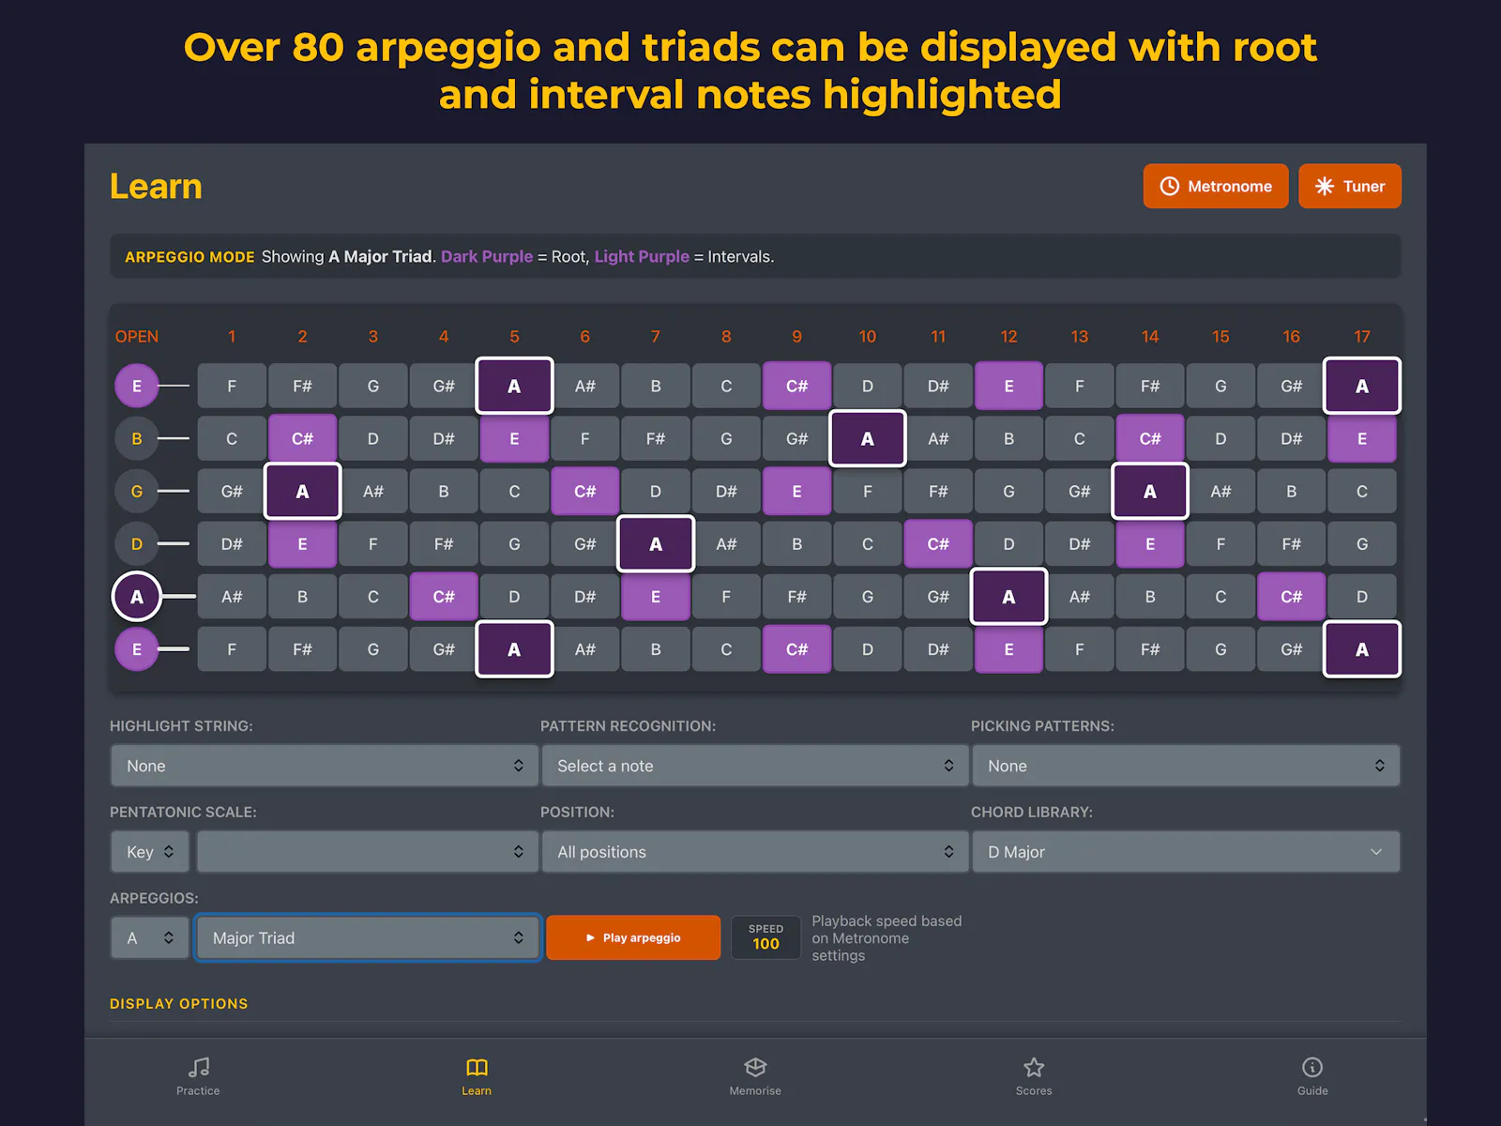The width and height of the screenshot is (1501, 1126).
Task: Click the OPEN column header
Action: 137,336
